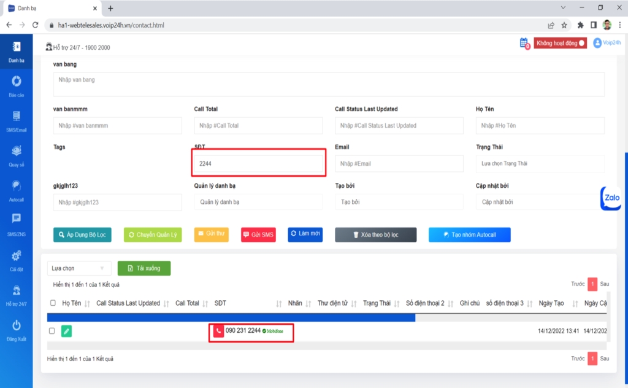
Task: Click the red phone call icon
Action: [219, 332]
